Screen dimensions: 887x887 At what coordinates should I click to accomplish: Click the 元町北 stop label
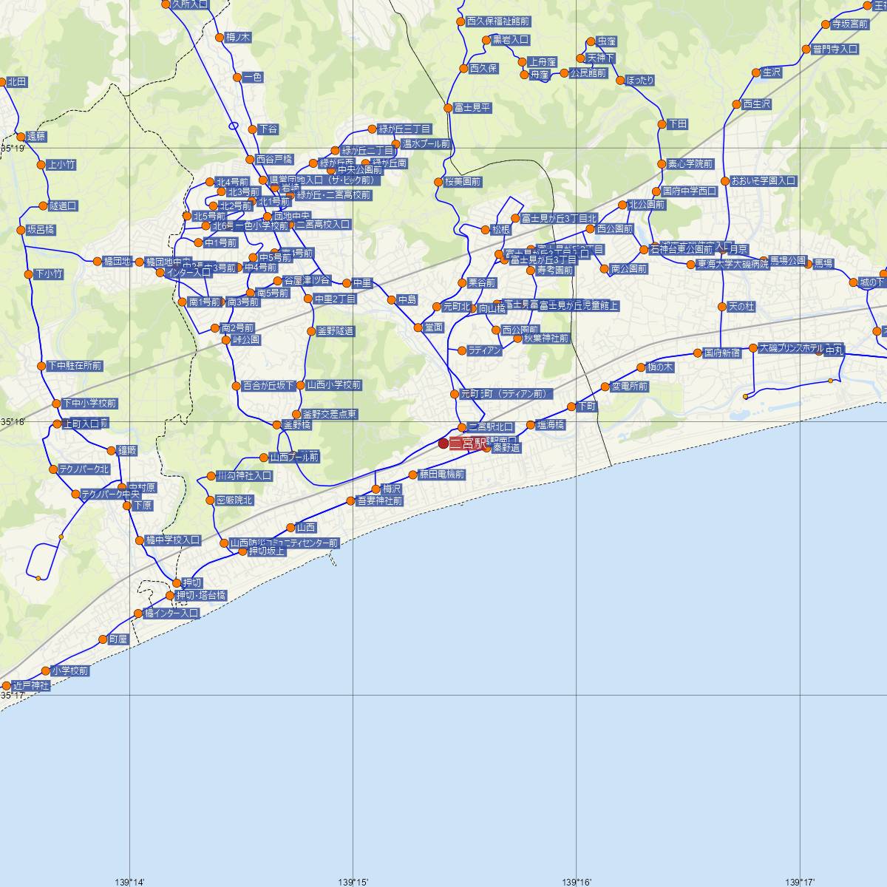tap(457, 305)
